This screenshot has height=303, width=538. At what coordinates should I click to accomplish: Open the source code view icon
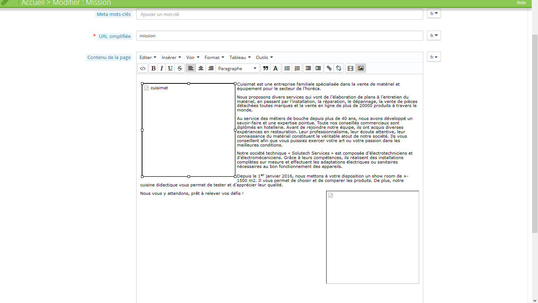[143, 68]
